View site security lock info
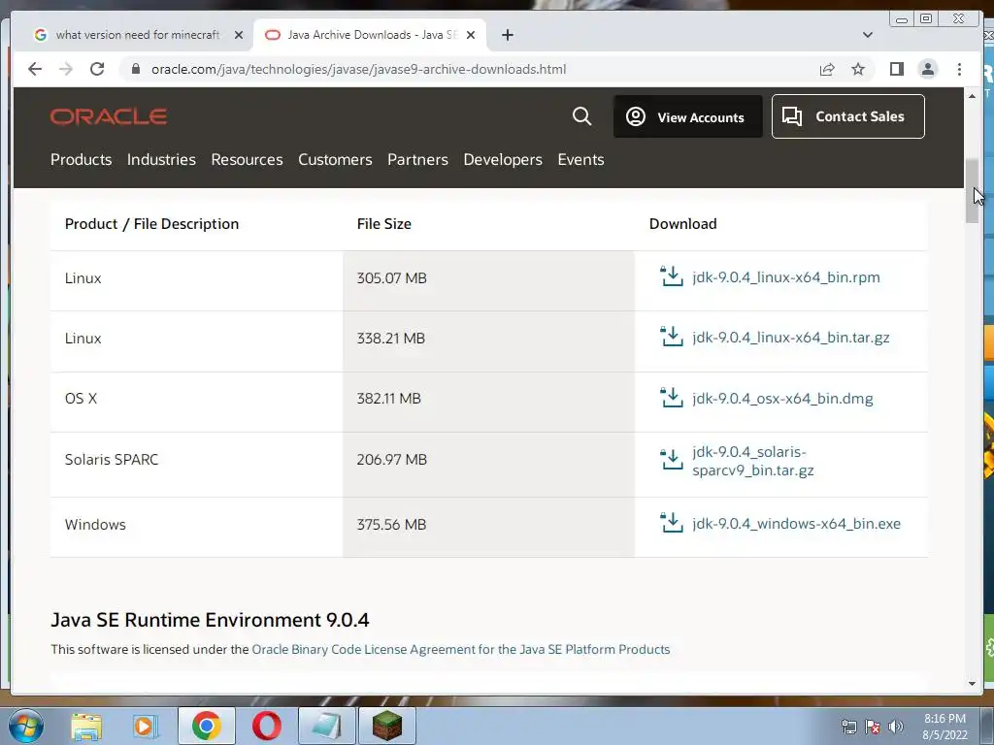Viewport: 994px width, 745px height. pos(135,69)
